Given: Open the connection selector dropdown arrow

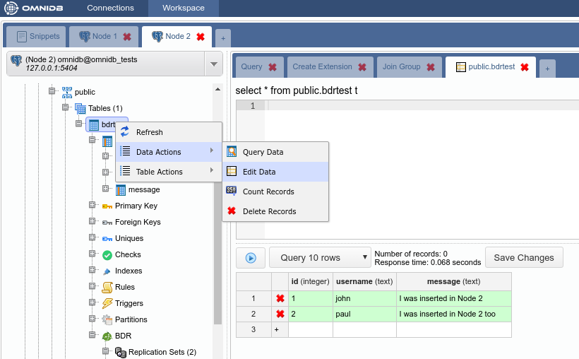Looking at the screenshot, I should (x=214, y=64).
